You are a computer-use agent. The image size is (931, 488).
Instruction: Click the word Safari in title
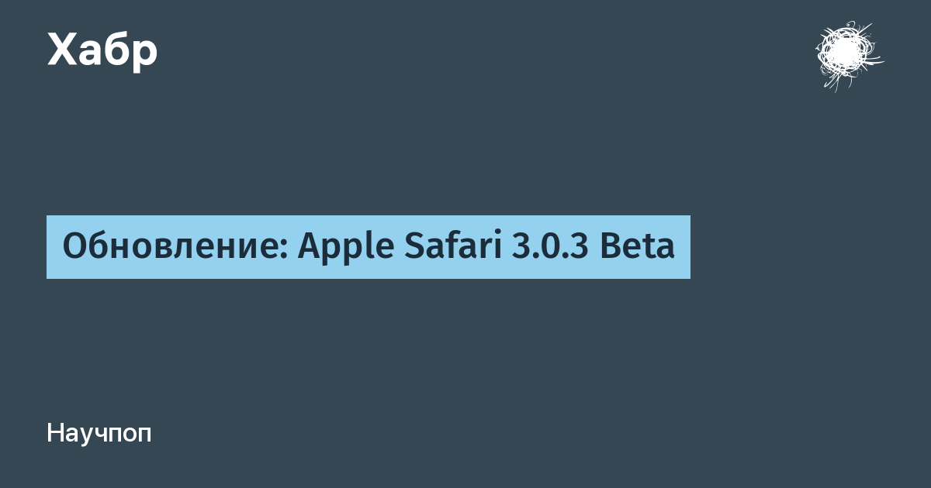click(450, 246)
